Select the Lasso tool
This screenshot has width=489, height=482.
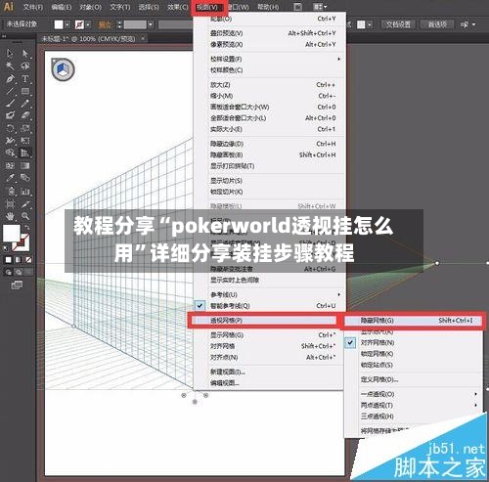(x=25, y=66)
